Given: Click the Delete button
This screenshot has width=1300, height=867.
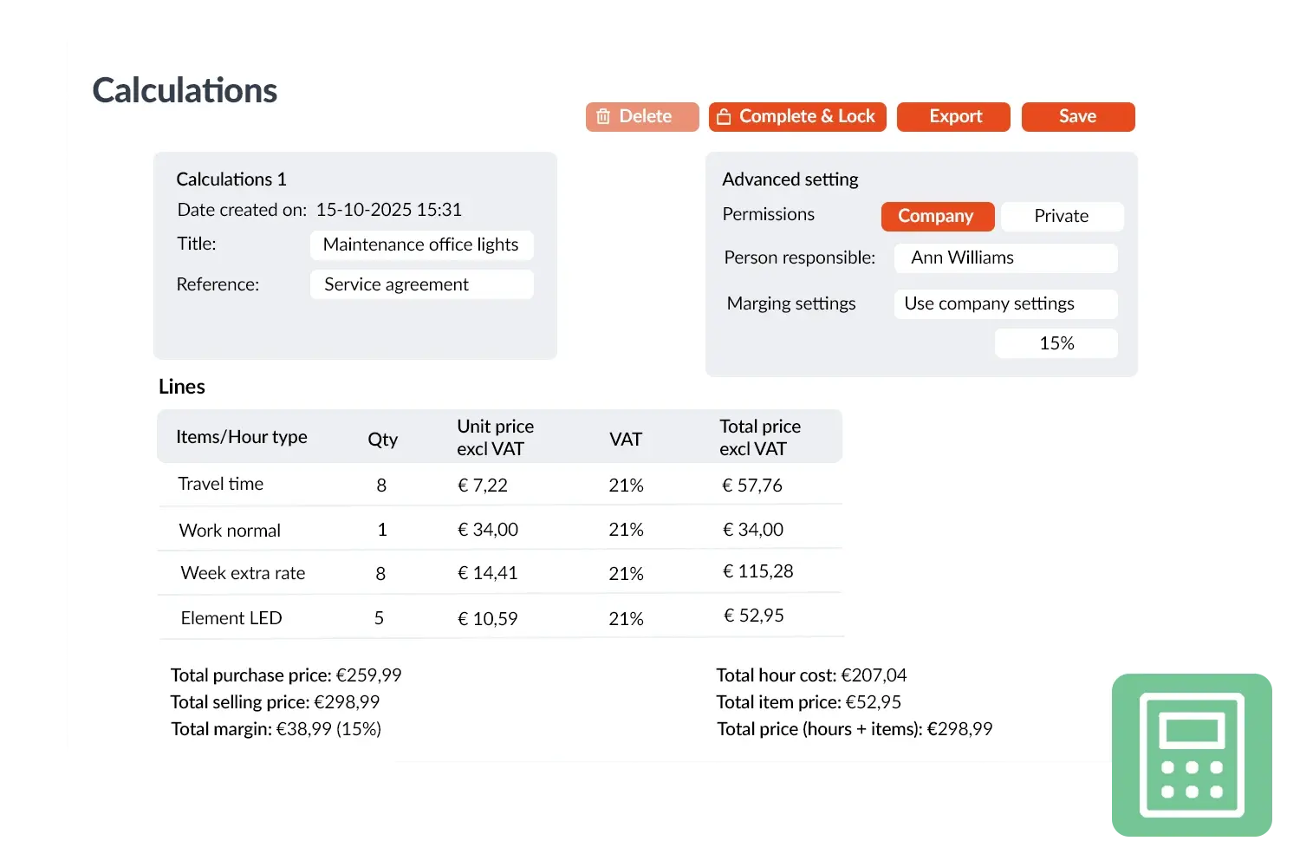Looking at the screenshot, I should pyautogui.click(x=645, y=116).
